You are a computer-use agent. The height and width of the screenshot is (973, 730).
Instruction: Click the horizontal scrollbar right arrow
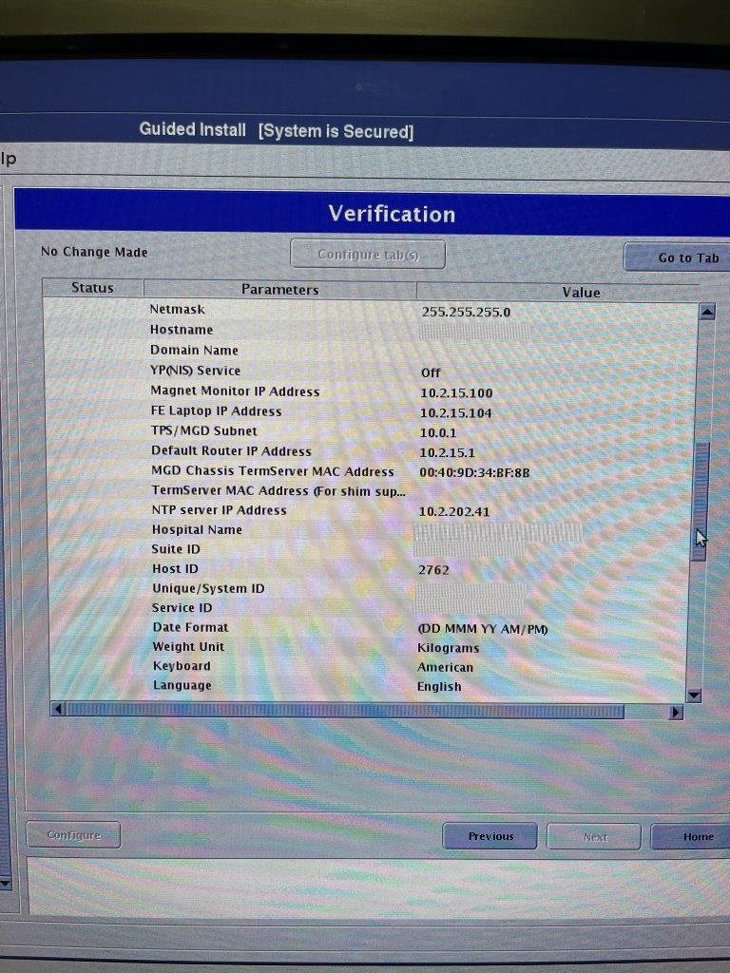(676, 712)
